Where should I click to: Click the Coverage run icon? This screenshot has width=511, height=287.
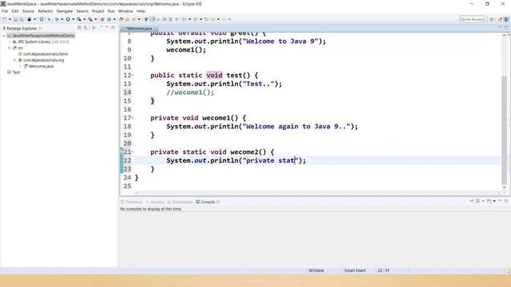tap(79, 19)
